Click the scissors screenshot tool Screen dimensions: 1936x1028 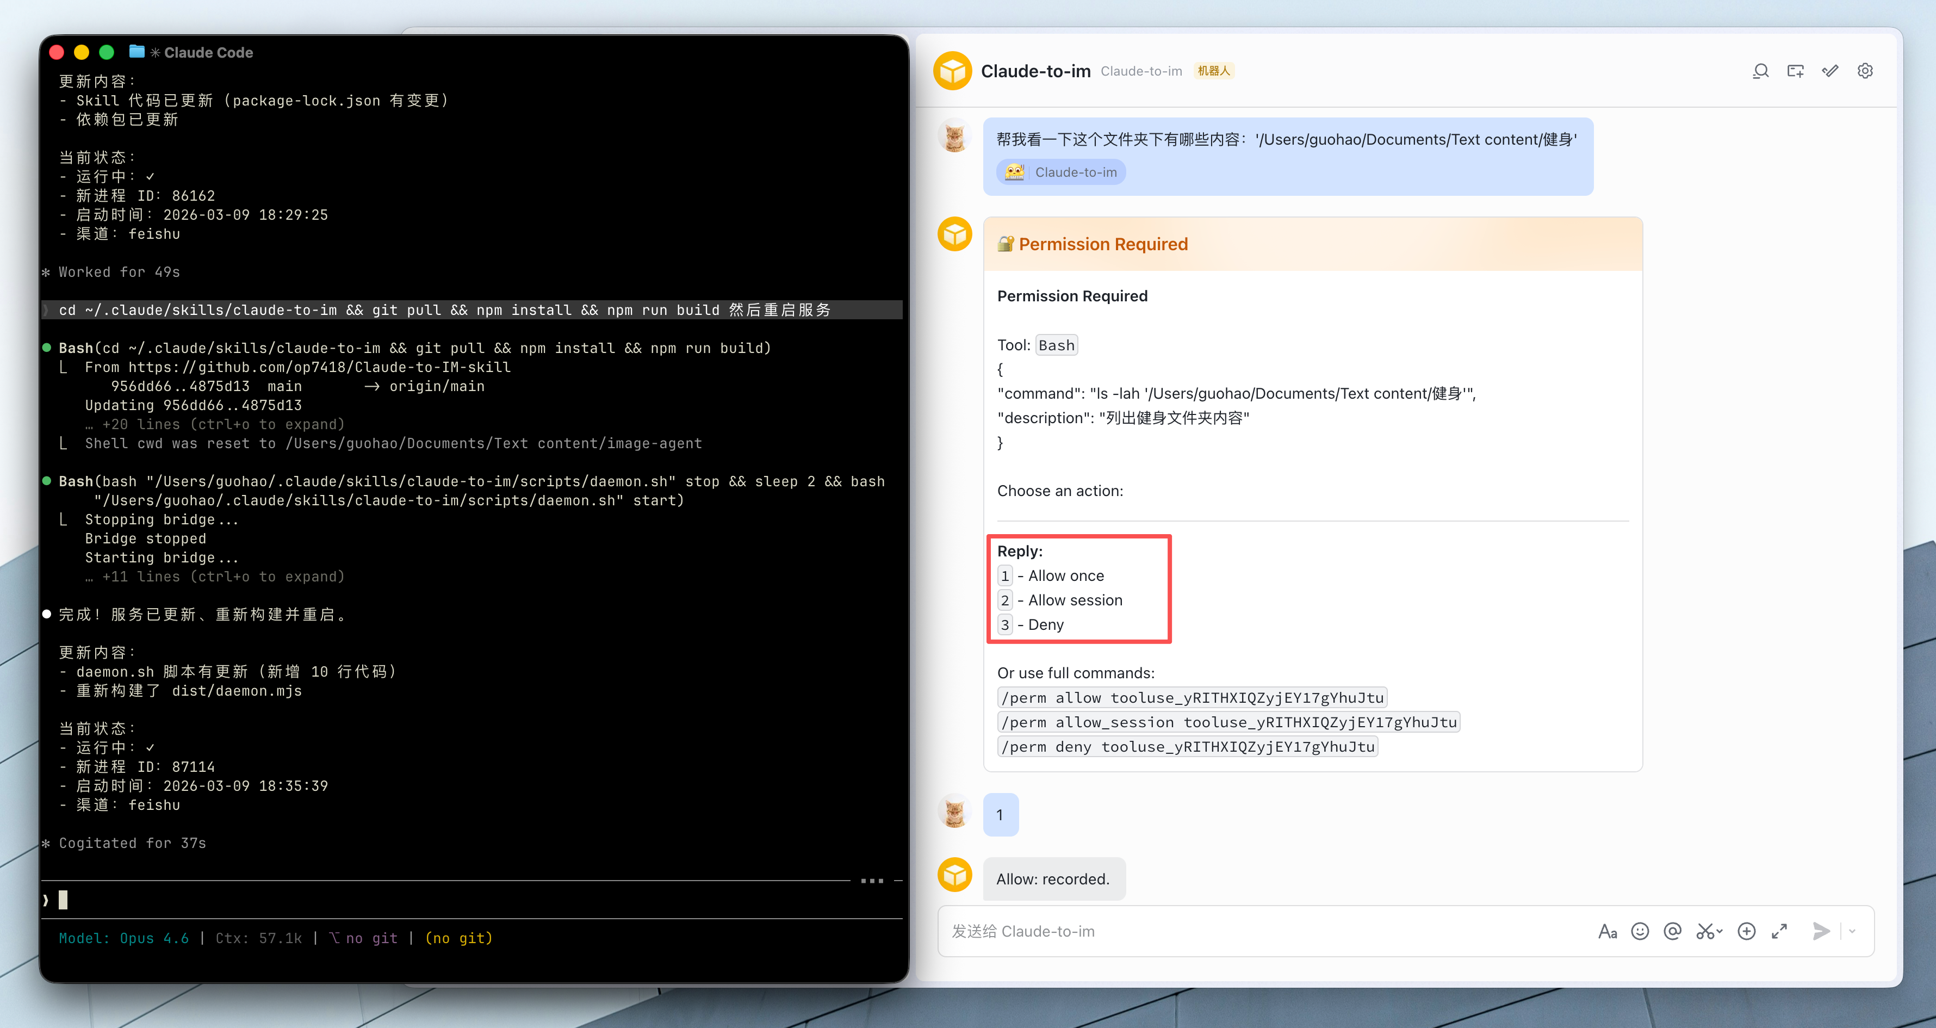(1704, 932)
